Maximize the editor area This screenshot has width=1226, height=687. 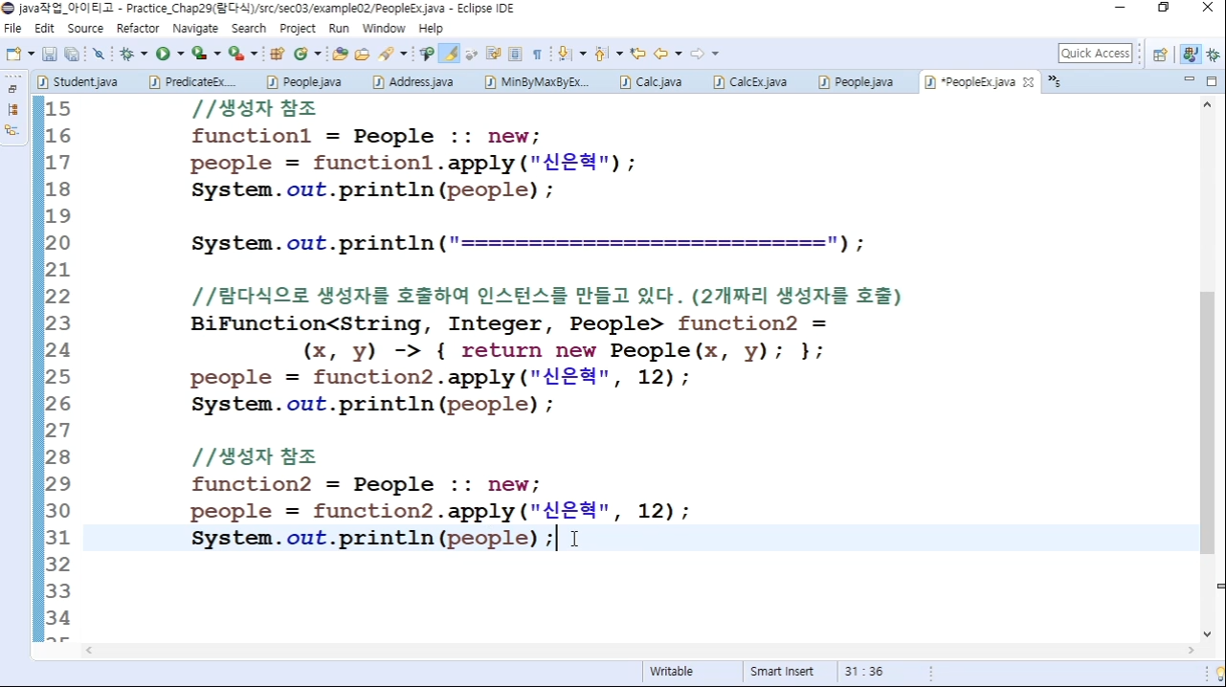coord(1210,80)
